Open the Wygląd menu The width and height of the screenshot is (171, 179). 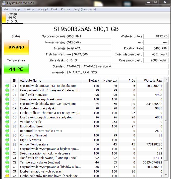click(x=43, y=9)
